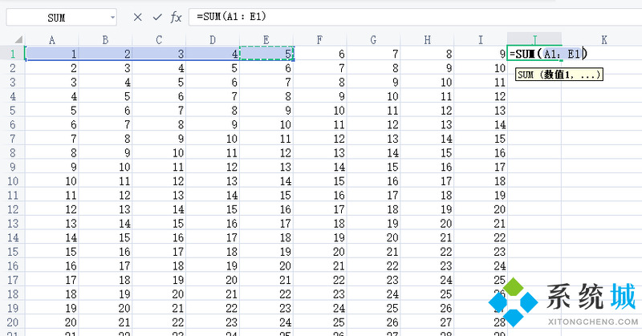Select column A header
The image size is (642, 336).
[x=52, y=39]
